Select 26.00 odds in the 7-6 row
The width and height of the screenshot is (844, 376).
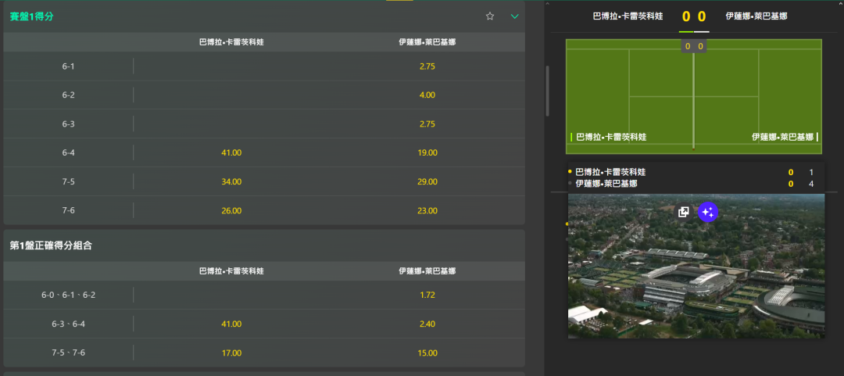click(231, 210)
